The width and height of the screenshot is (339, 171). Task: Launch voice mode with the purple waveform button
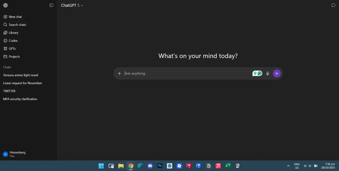tap(277, 73)
